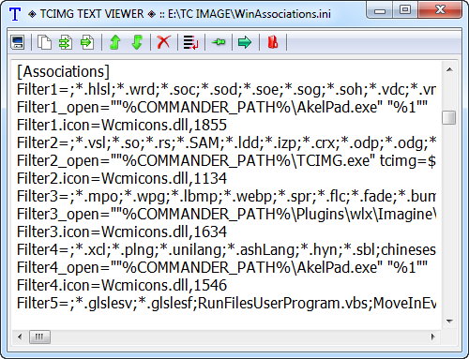Click the copy pages icon
Viewport: 469px width, 359px height.
(x=44, y=42)
